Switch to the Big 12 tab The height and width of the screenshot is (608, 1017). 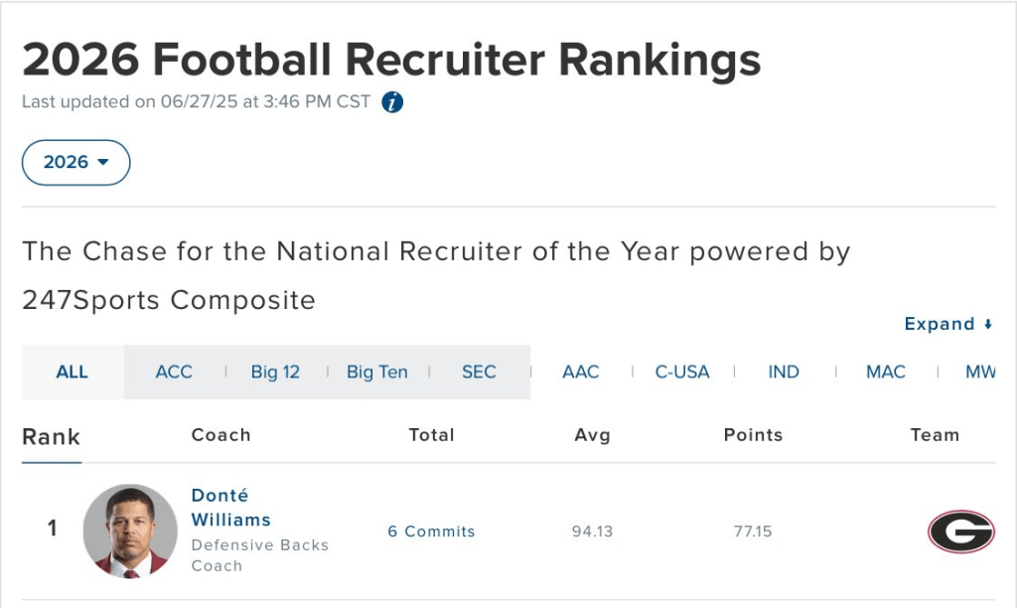(275, 372)
